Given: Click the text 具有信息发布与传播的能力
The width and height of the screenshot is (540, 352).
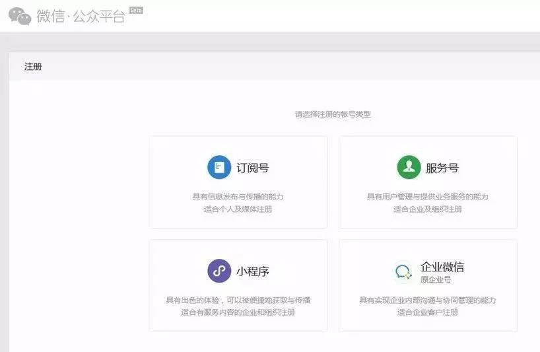Looking at the screenshot, I should pyautogui.click(x=238, y=197).
